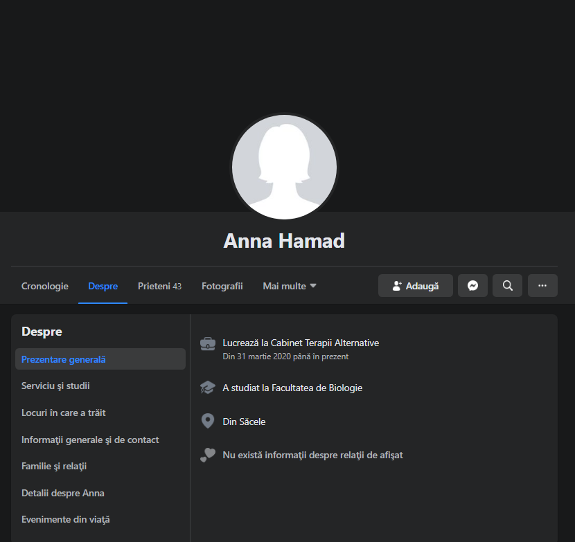Select Prezentare generală in sidebar

point(100,359)
